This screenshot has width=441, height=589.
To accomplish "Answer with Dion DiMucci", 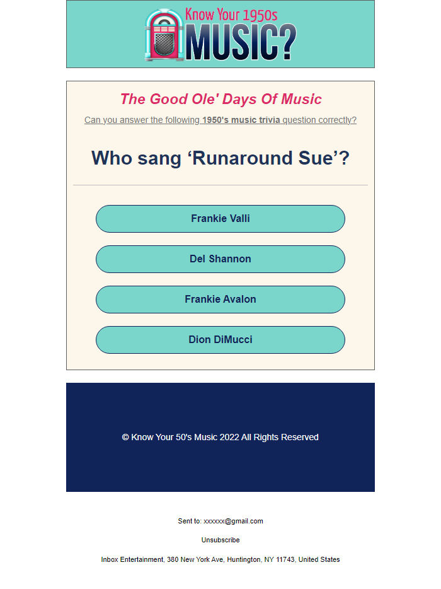I will tap(220, 340).
